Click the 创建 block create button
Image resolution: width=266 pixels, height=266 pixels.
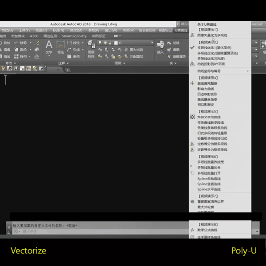click(173, 43)
